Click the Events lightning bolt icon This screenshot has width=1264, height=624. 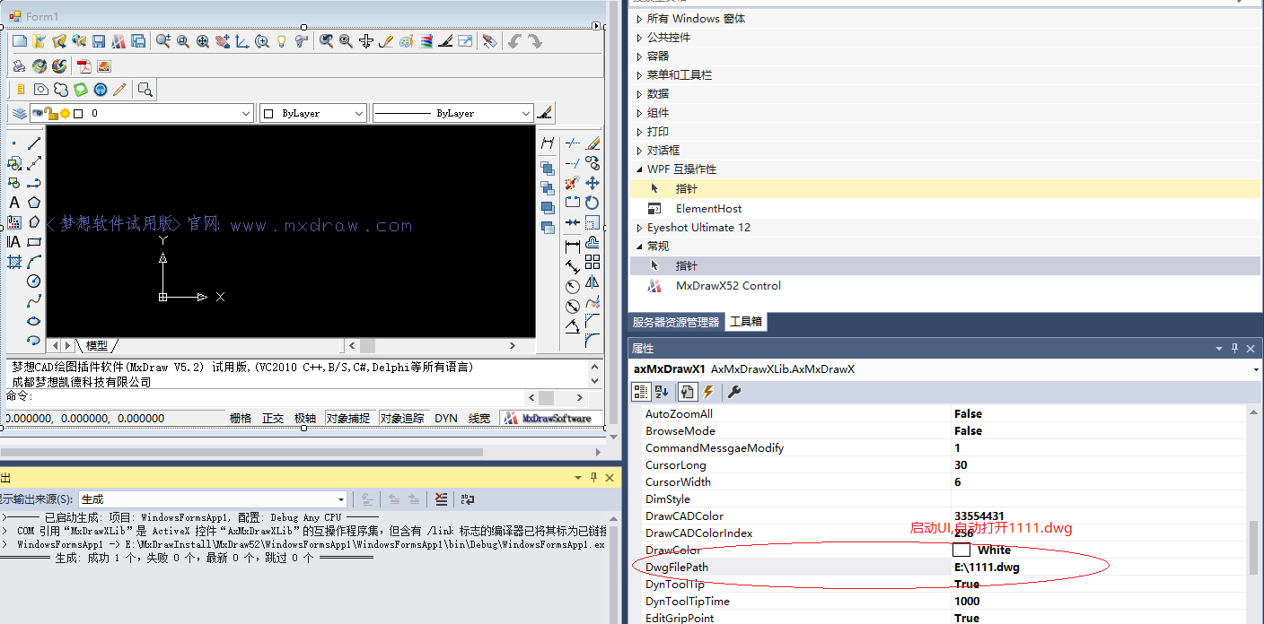click(x=708, y=392)
